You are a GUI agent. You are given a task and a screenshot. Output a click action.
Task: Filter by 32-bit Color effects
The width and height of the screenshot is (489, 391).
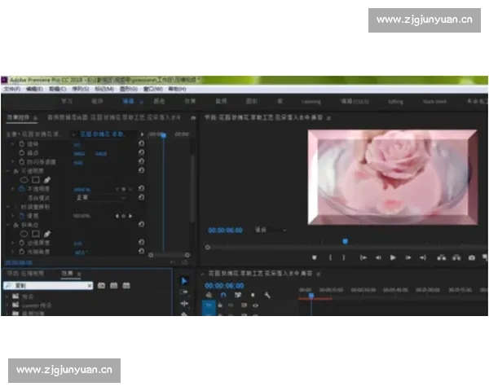coord(114,286)
